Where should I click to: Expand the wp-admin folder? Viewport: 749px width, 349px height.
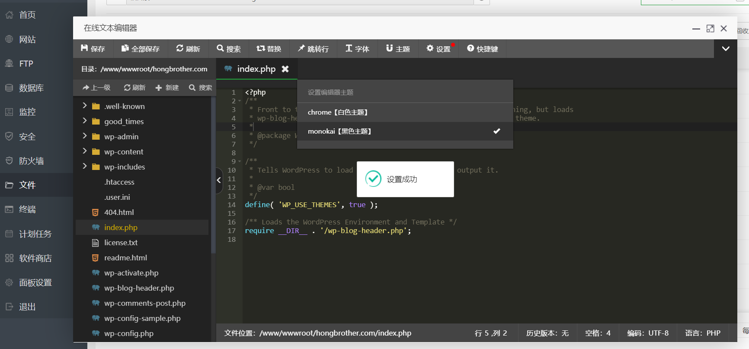pos(85,136)
